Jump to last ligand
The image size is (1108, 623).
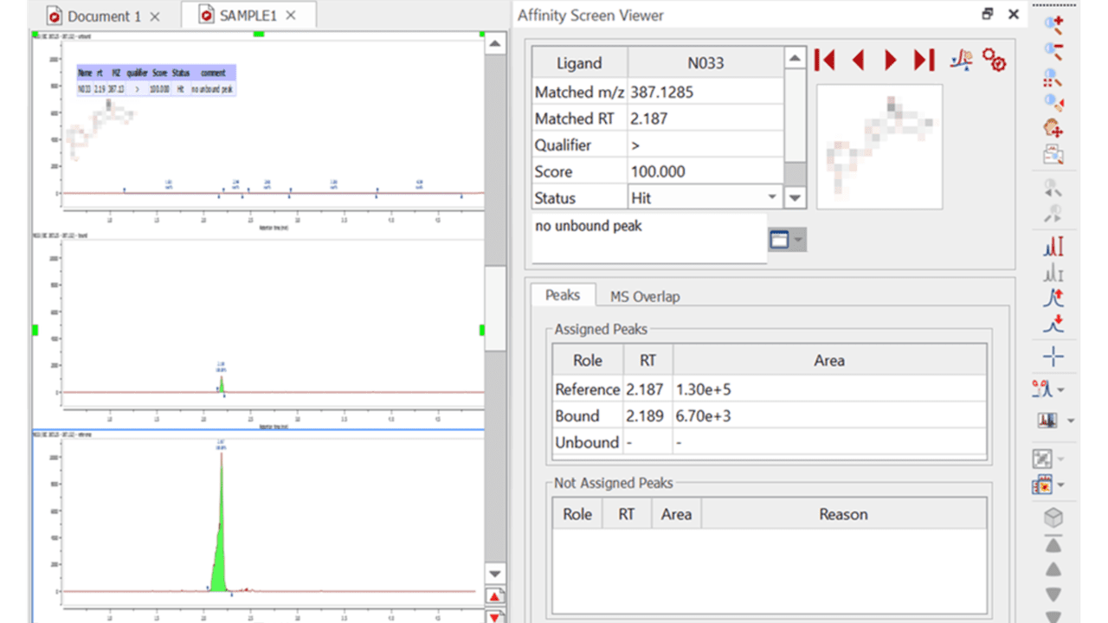[x=924, y=60]
